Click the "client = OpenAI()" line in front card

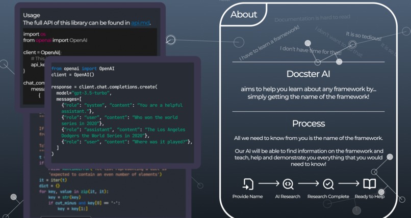point(72,75)
